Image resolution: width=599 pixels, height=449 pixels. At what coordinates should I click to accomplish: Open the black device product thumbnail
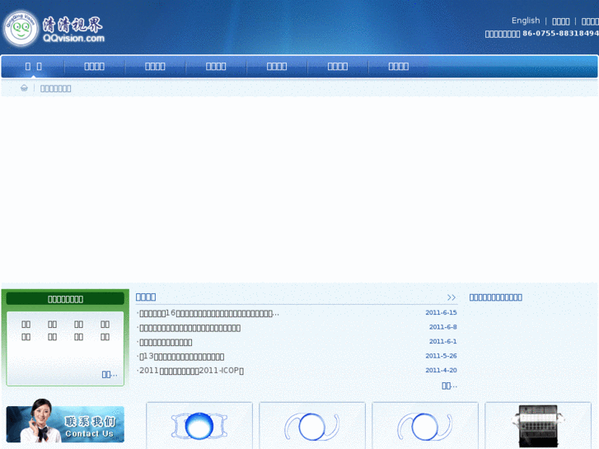point(538,425)
